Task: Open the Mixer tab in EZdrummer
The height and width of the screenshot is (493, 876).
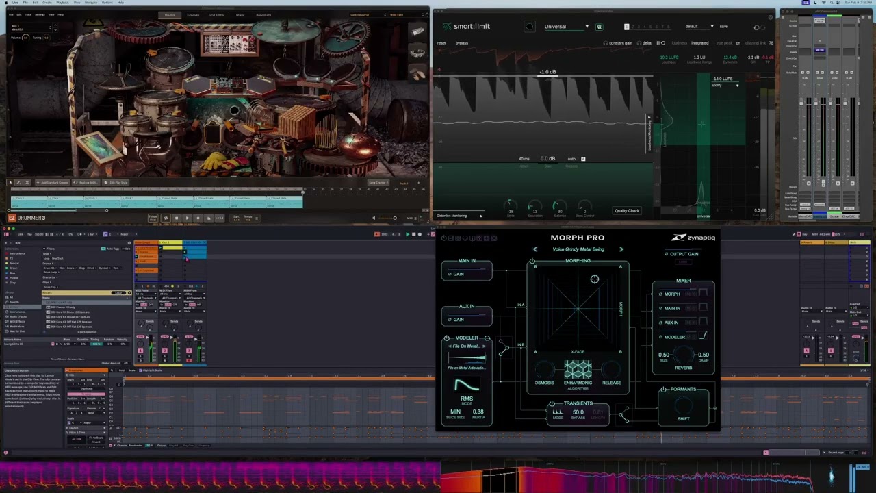Action: click(x=240, y=14)
